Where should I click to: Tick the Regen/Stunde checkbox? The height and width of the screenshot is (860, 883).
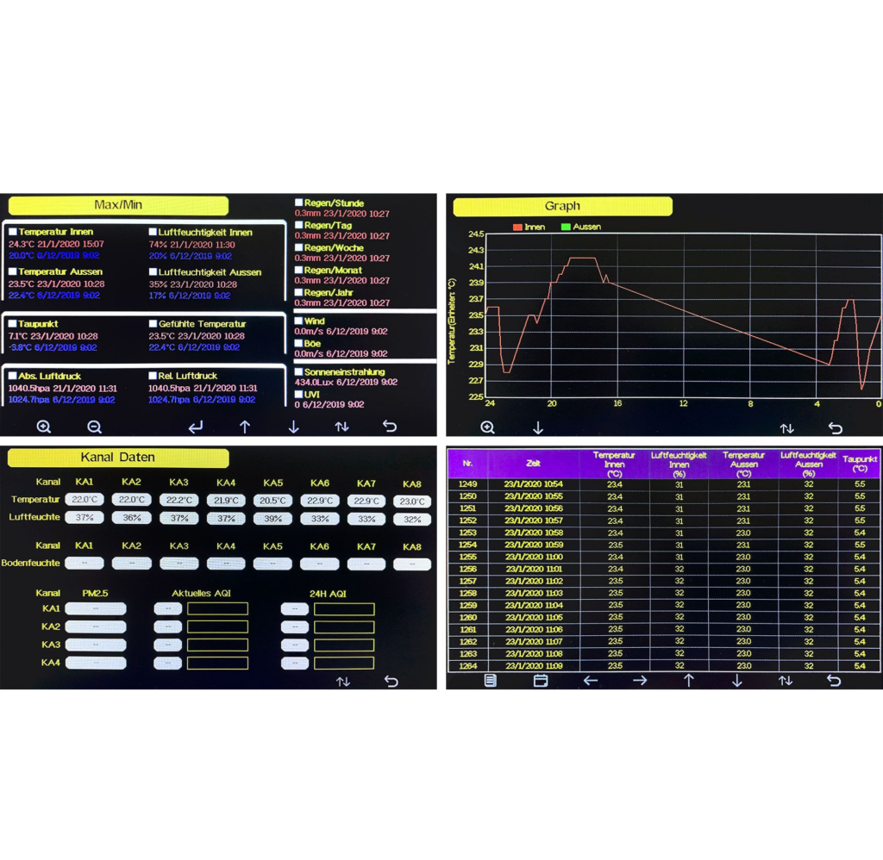[298, 203]
